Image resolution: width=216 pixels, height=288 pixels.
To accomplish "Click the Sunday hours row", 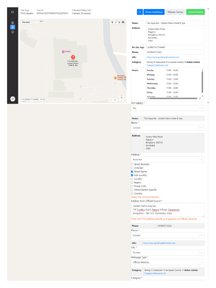I will (162, 70).
